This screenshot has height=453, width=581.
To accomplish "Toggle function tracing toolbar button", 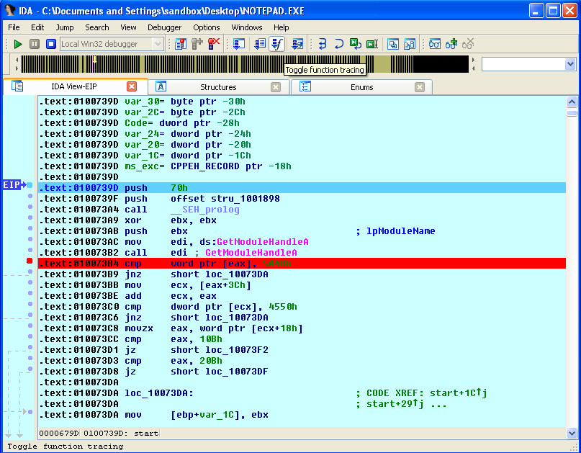I will (x=276, y=44).
